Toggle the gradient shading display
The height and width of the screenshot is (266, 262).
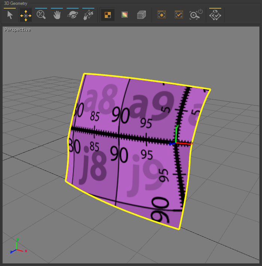(x=125, y=15)
